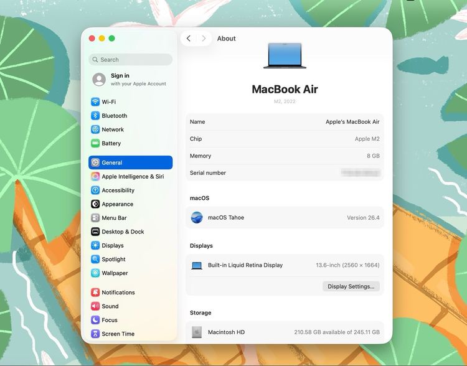
Task: Click the Appearance icon
Action: (x=95, y=204)
